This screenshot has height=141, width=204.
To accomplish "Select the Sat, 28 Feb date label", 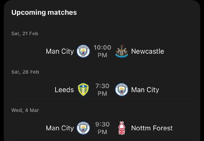I will click(25, 72).
